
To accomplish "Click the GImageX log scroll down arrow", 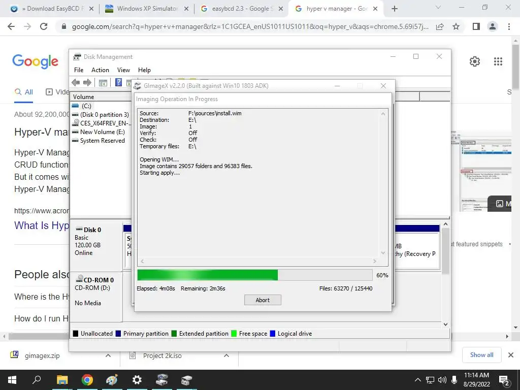I will [383, 253].
